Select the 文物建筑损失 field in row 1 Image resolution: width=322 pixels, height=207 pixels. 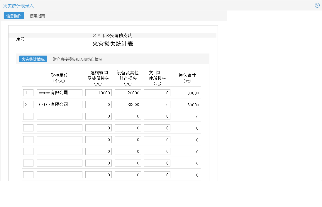click(157, 93)
